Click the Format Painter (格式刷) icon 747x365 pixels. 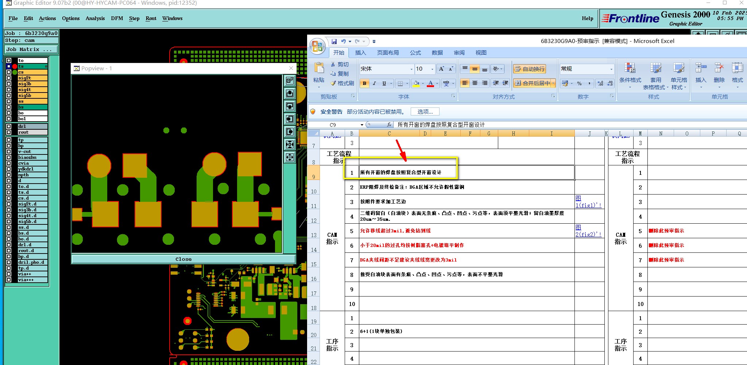click(x=333, y=83)
